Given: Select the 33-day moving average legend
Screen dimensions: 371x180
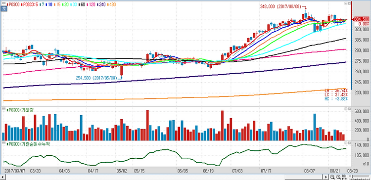Looking at the screenshot, I should pos(74,4).
